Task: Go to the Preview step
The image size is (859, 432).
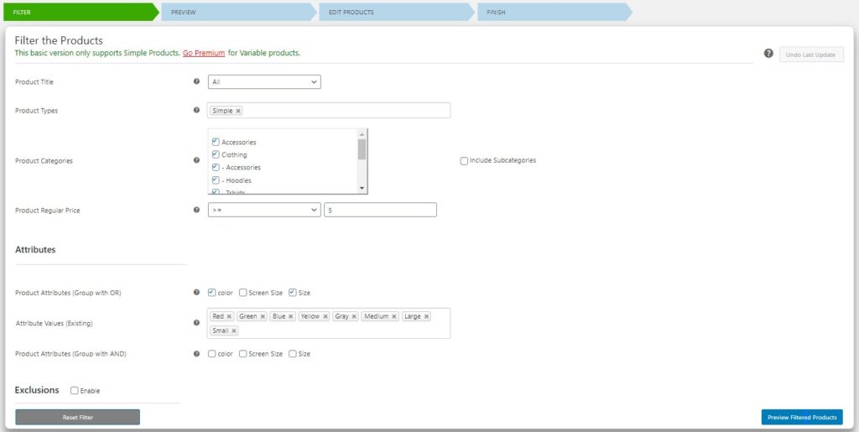Action: (239, 12)
